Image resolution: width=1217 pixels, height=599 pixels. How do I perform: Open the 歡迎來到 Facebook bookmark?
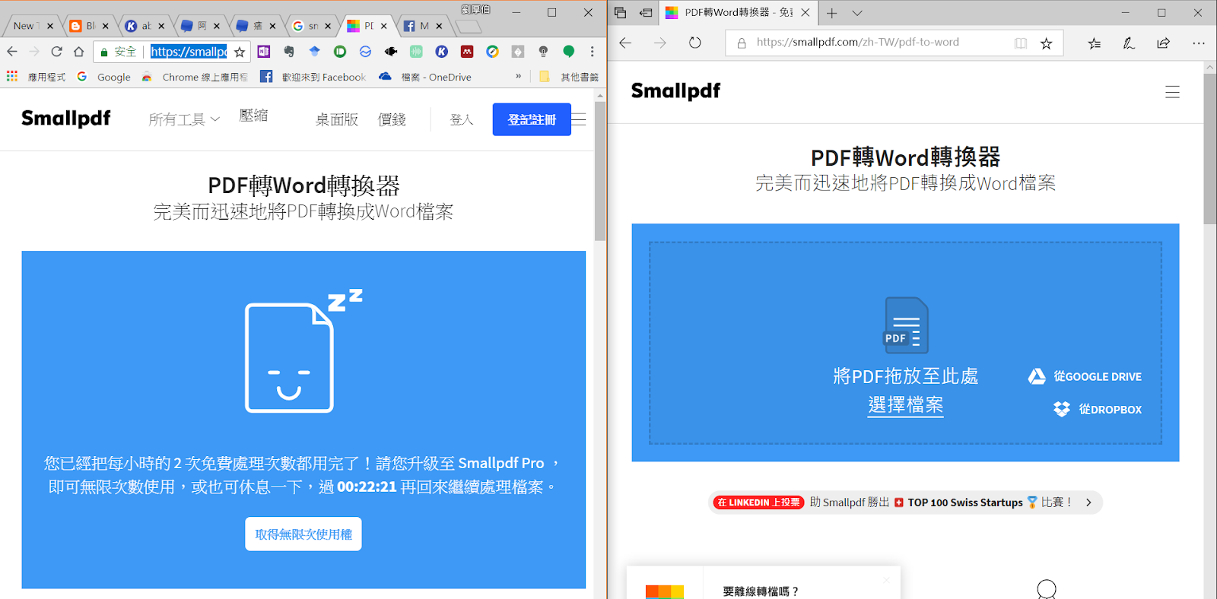(313, 77)
